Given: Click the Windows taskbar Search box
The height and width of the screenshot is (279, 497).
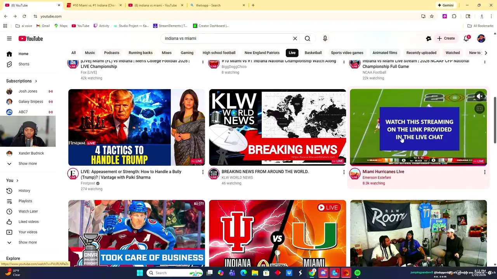Looking at the screenshot, I should pos(176,273).
